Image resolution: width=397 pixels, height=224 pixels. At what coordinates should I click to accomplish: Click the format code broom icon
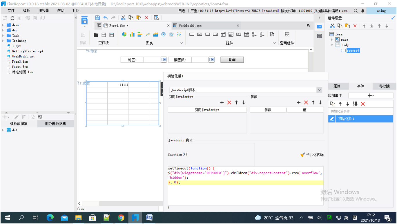coord(303,155)
